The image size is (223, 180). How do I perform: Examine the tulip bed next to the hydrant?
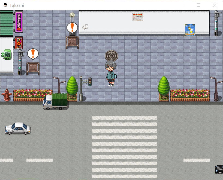[33, 95]
